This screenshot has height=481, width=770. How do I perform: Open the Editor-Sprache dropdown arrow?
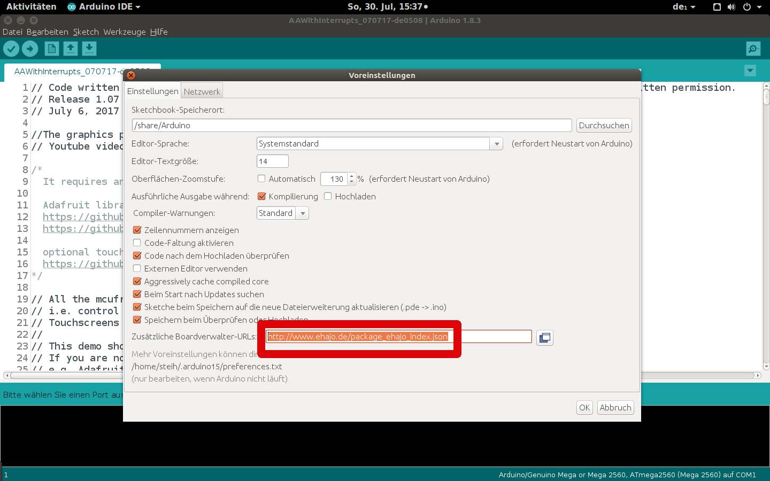point(497,144)
